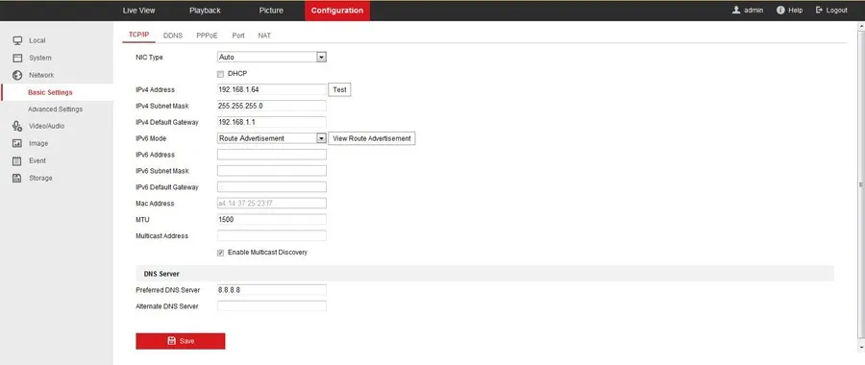This screenshot has width=865, height=365.
Task: Go to the Picture tab
Action: pos(271,11)
